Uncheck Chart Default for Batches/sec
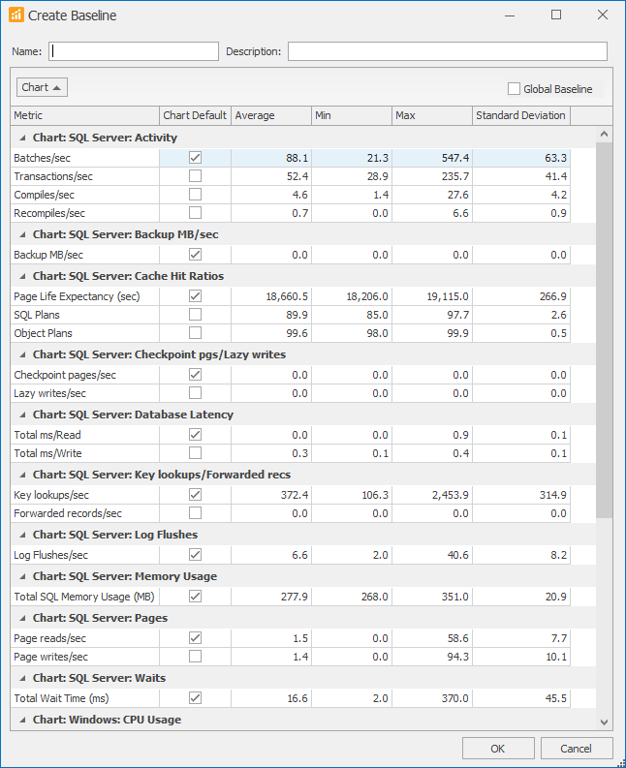The width and height of the screenshot is (626, 768). pos(195,158)
